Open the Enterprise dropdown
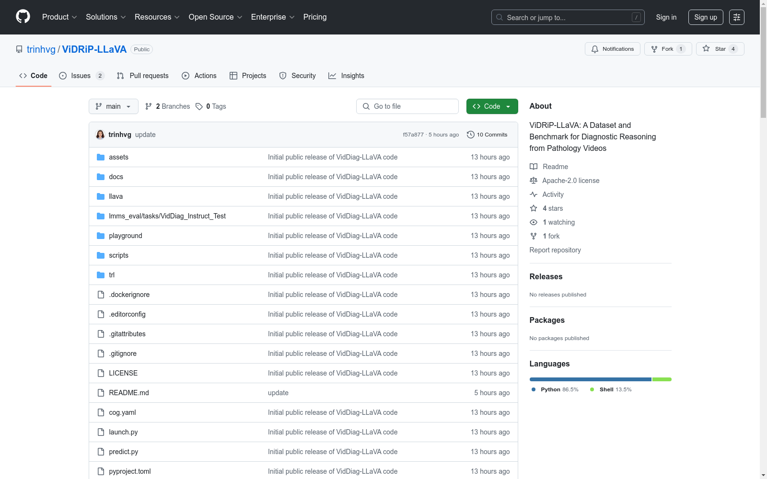Screen dimensions: 767x479 point(273,17)
